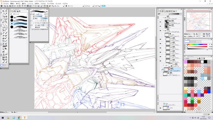Click rotate left icon in Navigator
Screen dimensions: 213x120
pos(195,36)
